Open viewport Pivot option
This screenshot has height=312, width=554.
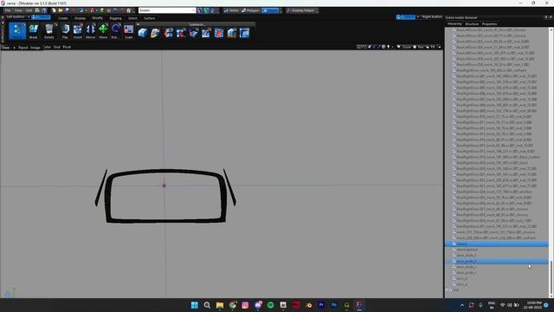point(67,47)
